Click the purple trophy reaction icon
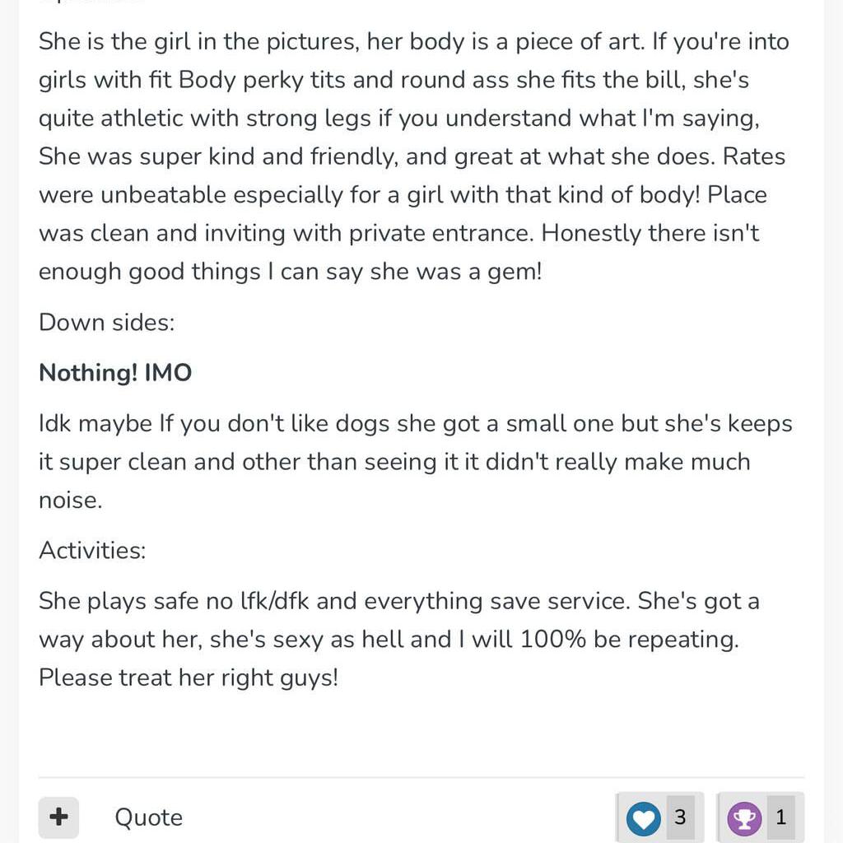The height and width of the screenshot is (843, 843). tap(744, 818)
